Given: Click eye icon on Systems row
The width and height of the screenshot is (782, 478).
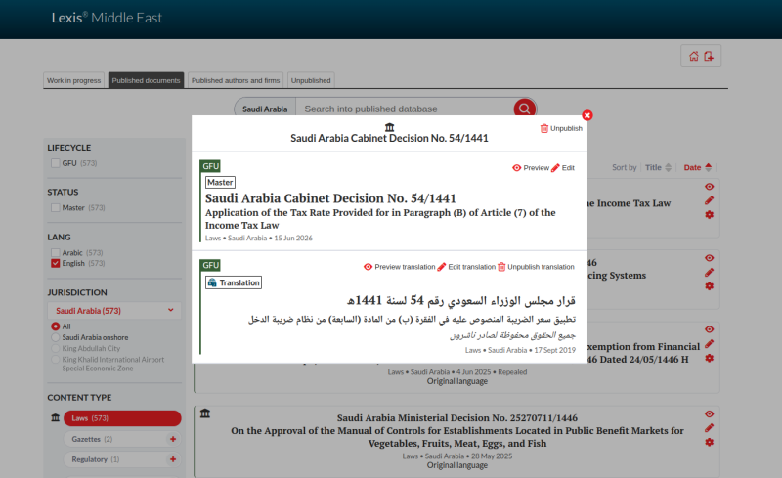Looking at the screenshot, I should [x=710, y=258].
